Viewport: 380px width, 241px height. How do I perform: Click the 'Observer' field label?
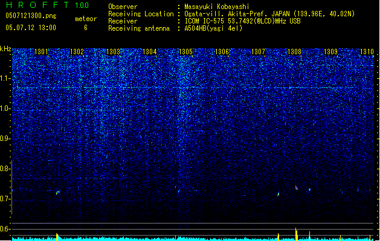coord(123,7)
